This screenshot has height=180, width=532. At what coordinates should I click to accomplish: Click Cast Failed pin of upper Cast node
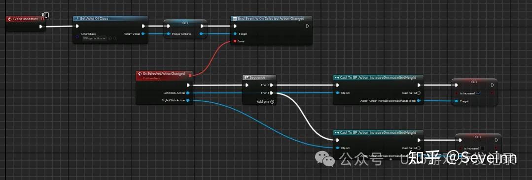click(419, 93)
